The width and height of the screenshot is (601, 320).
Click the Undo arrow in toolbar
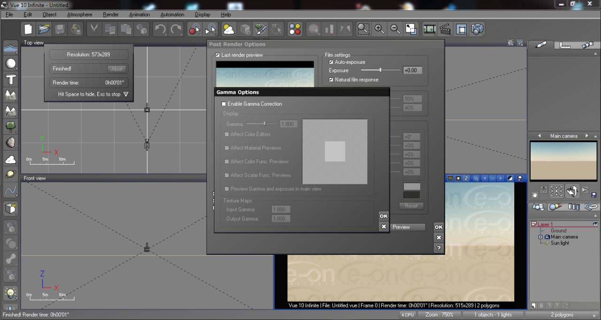click(x=160, y=30)
